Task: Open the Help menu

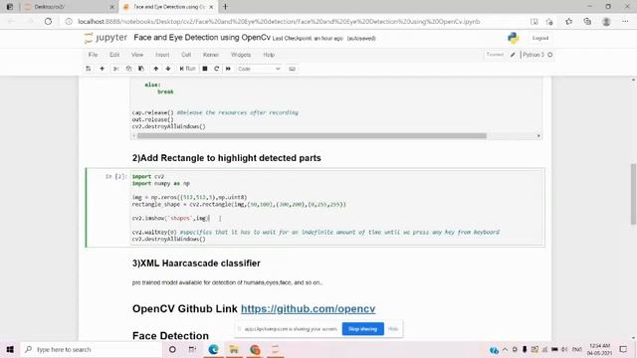Action: [269, 55]
